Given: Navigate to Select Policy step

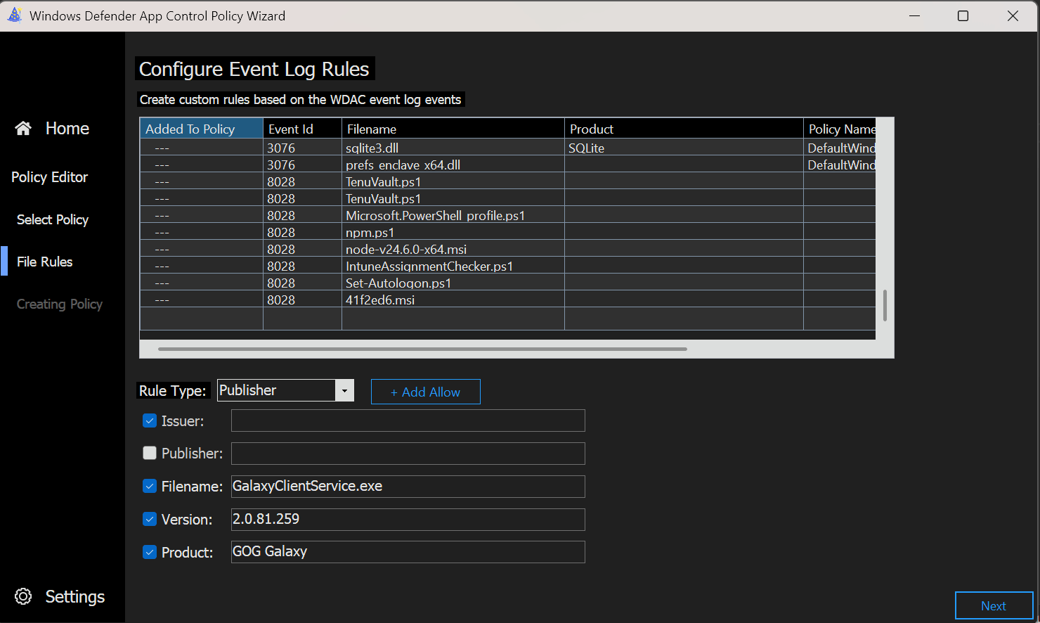Looking at the screenshot, I should pyautogui.click(x=52, y=219).
